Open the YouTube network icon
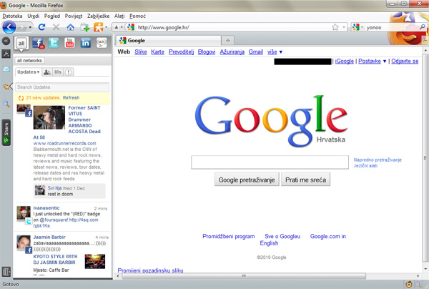Image resolution: width=429 pixels, height=289 pixels. click(x=69, y=44)
